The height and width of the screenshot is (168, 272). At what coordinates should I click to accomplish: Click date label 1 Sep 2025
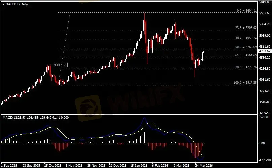click(9, 166)
